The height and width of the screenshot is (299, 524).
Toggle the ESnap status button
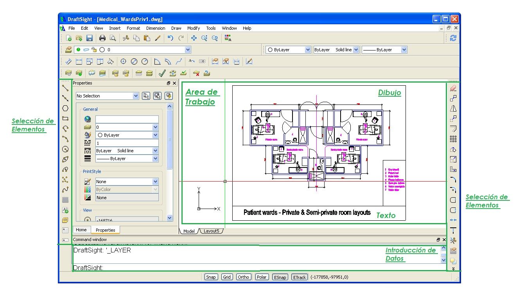click(x=280, y=277)
